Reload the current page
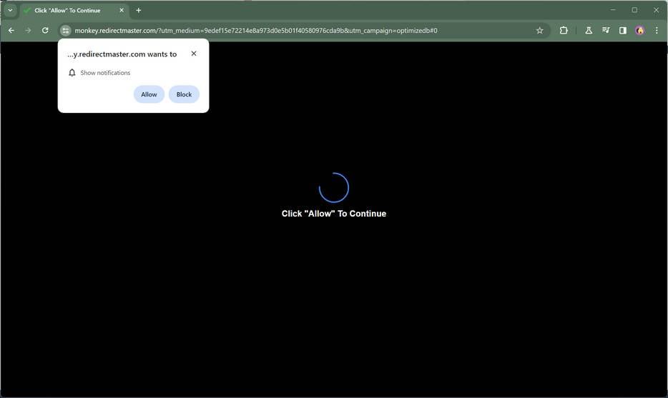This screenshot has height=398, width=668. pos(45,30)
